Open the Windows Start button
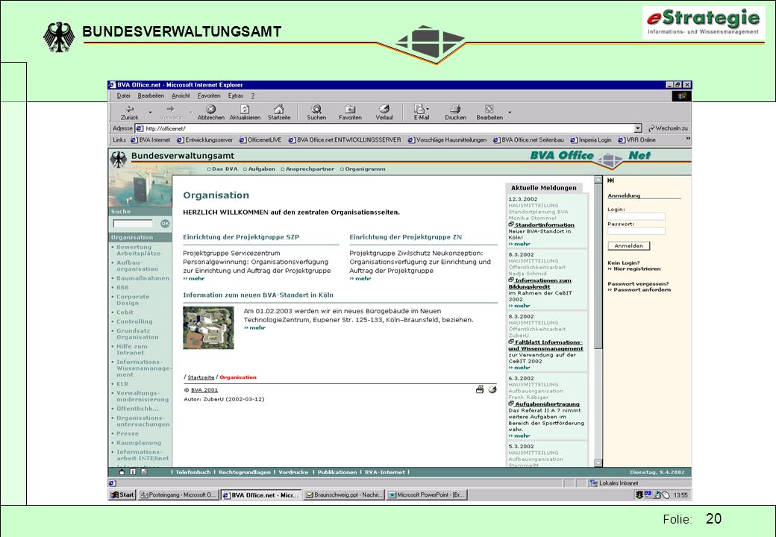 [122, 494]
